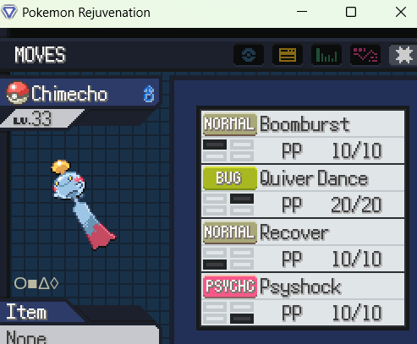Click the Lv.33 level banner
Image resolution: width=417 pixels, height=344 pixels.
point(41,118)
